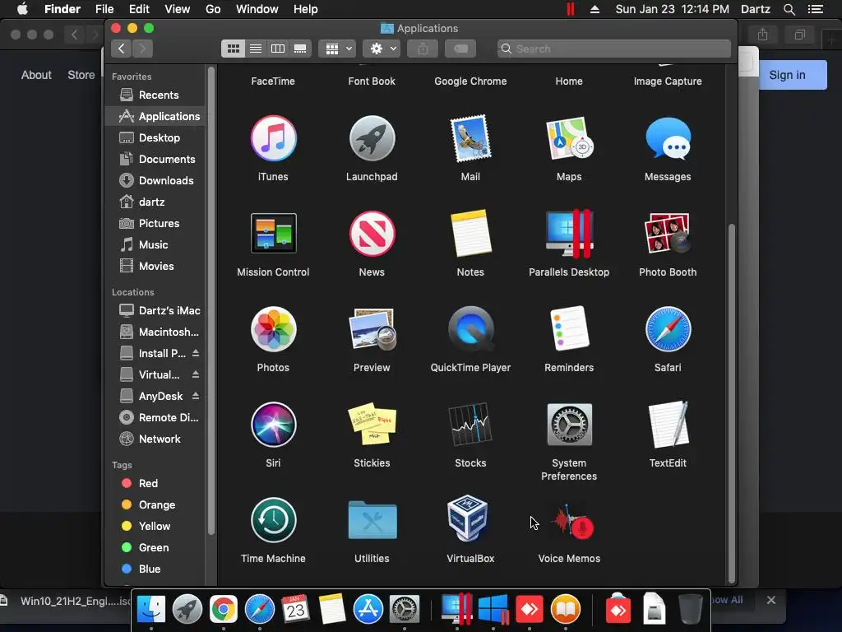This screenshot has height=632, width=842.
Task: Select the Stickies app icon
Action: (x=372, y=425)
